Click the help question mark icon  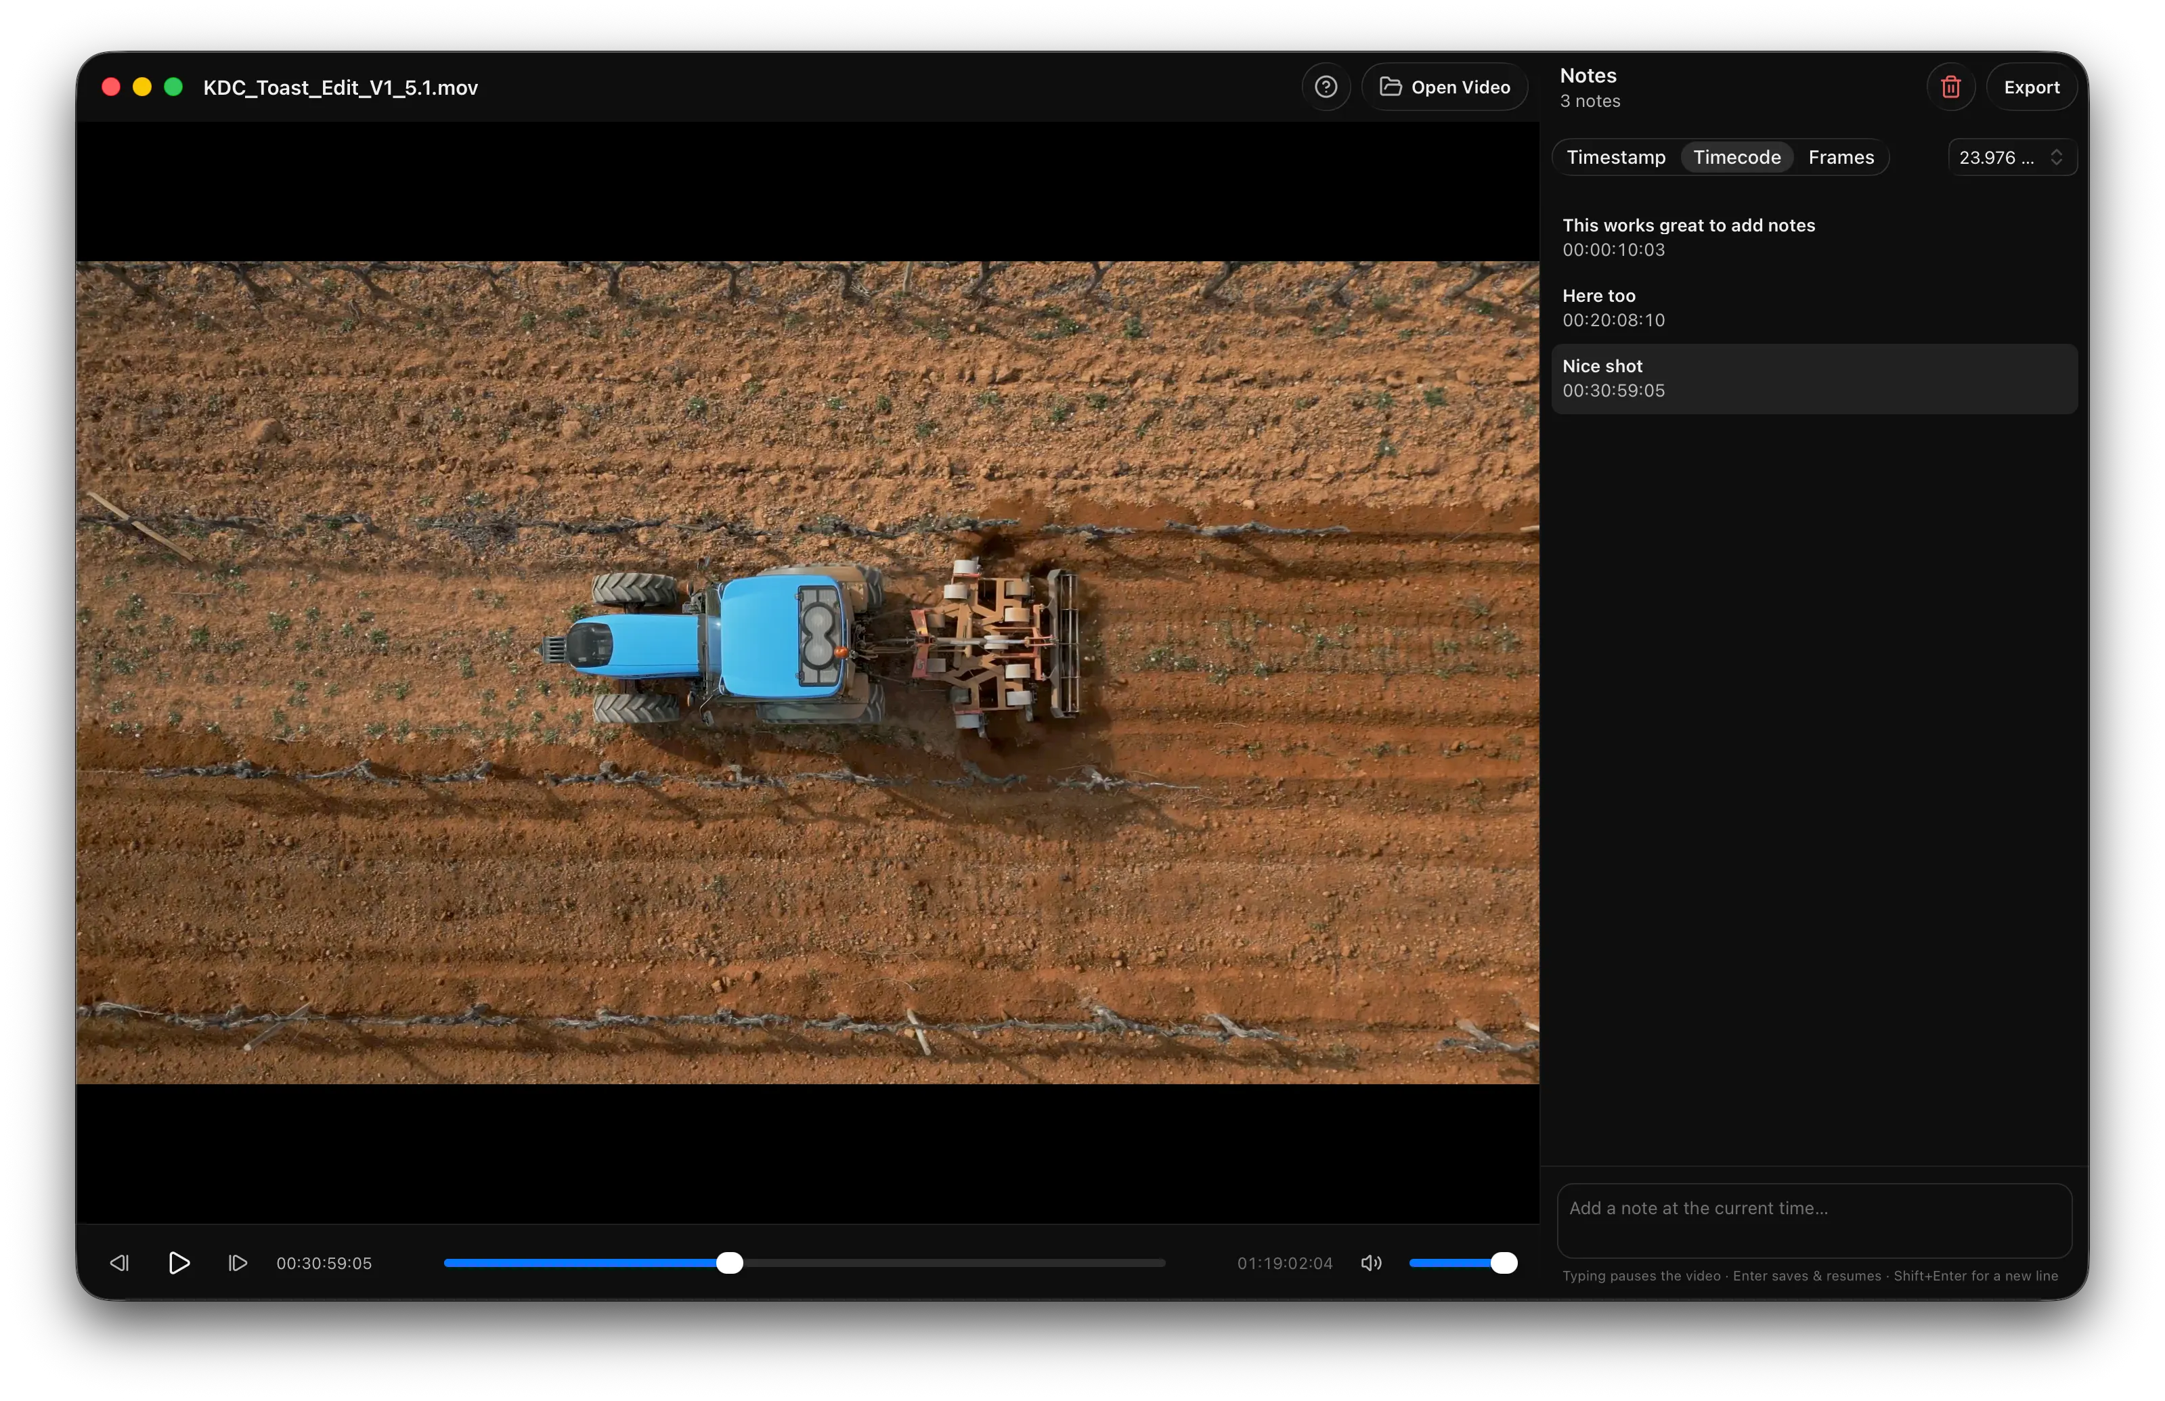point(1326,87)
